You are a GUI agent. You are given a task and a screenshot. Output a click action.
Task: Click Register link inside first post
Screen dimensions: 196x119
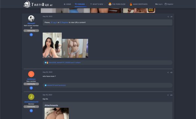[64, 22]
